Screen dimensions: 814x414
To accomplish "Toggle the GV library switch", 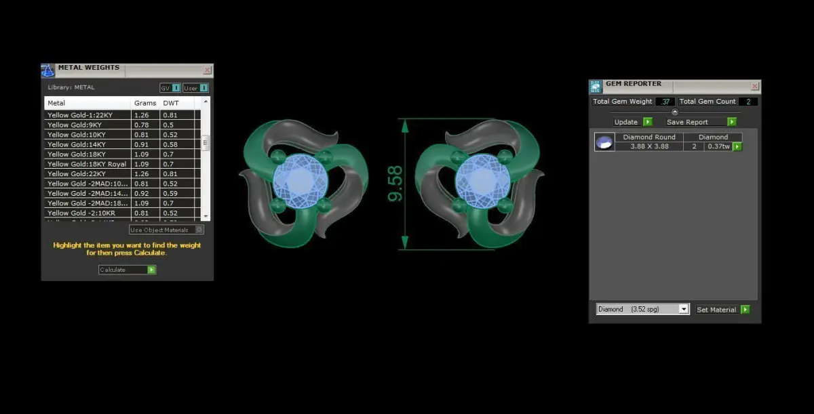I will click(170, 88).
